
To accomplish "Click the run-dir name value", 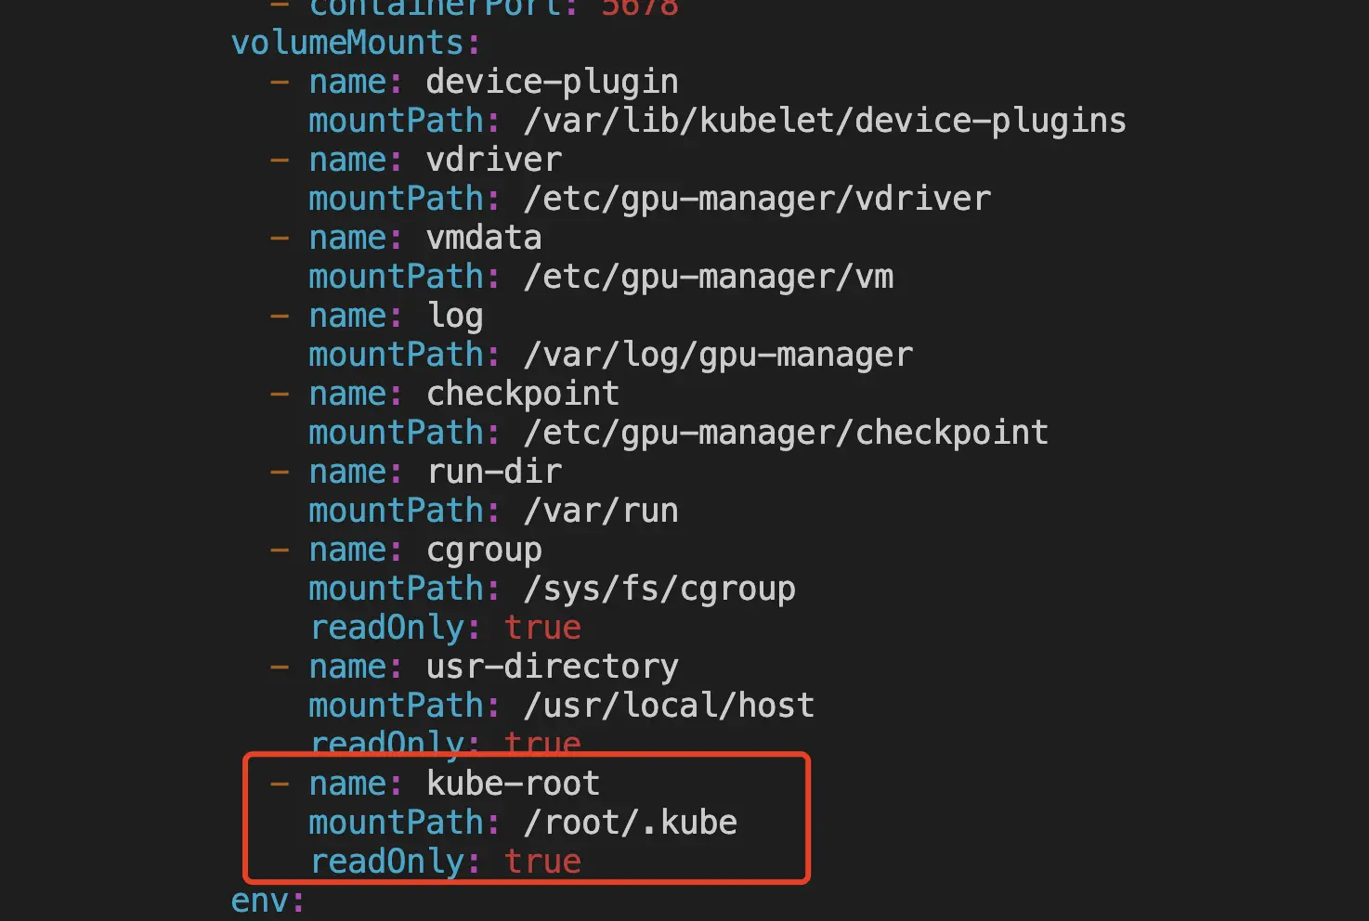I will tap(494, 473).
